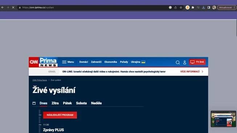
Task: Open user account icon
Action: [x=184, y=62]
